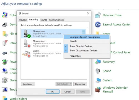Image resolution: width=139 pixels, height=100 pixels.
Task: Click the Work Folders icon
Action: tap(5, 98)
